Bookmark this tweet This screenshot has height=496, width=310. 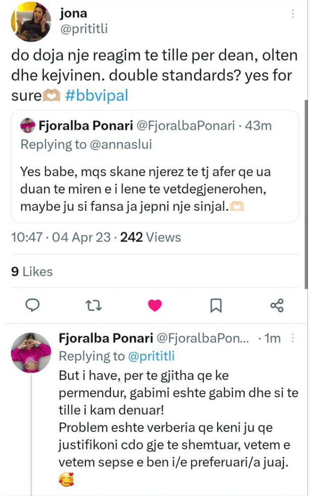tap(216, 305)
